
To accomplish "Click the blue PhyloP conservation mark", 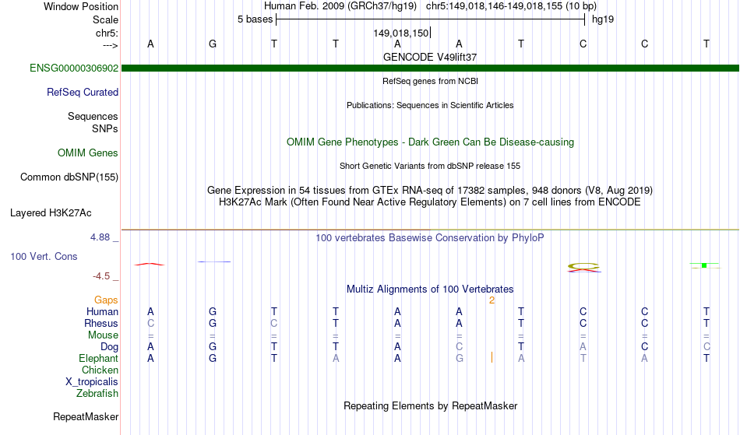I will click(x=214, y=261).
